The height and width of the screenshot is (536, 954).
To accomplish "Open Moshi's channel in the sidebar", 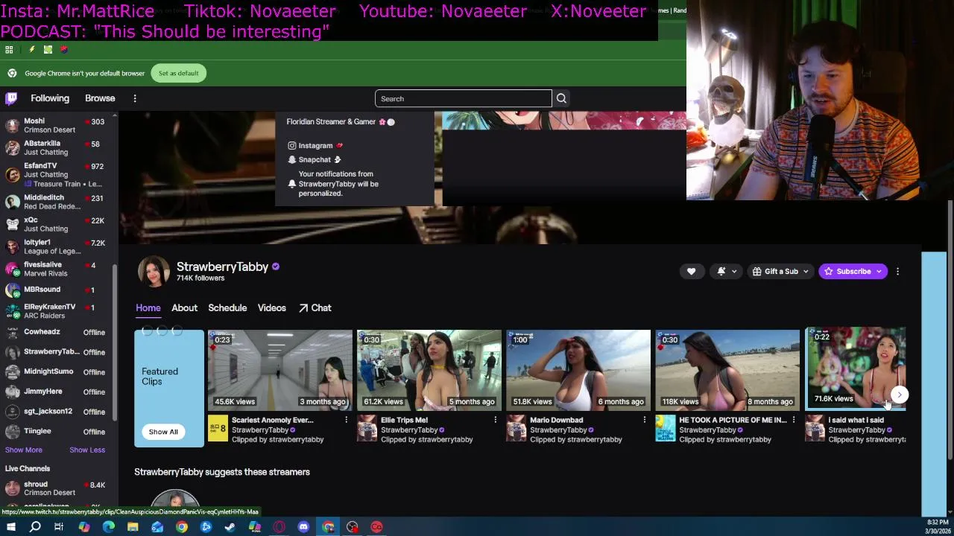I will click(x=58, y=125).
